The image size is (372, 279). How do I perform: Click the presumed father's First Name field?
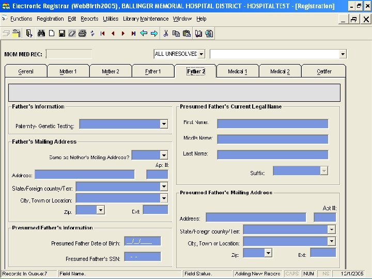point(272,124)
